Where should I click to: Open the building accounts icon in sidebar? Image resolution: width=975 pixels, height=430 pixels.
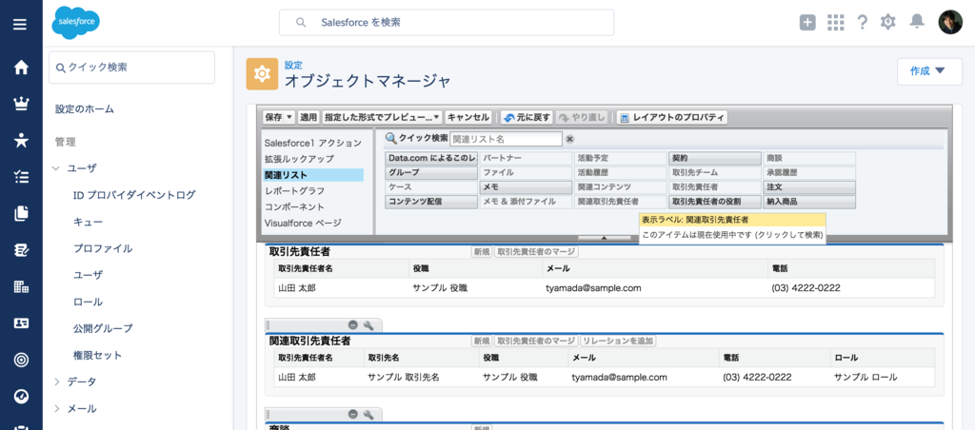click(21, 286)
